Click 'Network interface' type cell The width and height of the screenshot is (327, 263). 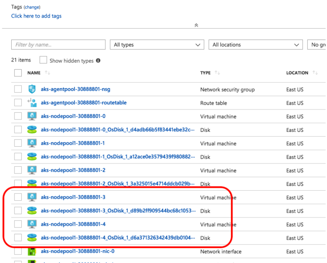click(x=221, y=251)
